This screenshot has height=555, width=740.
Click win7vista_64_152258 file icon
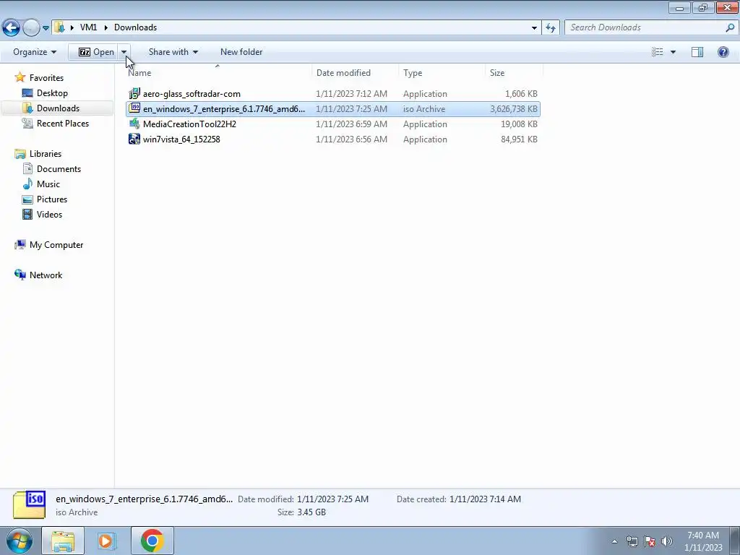pos(134,139)
